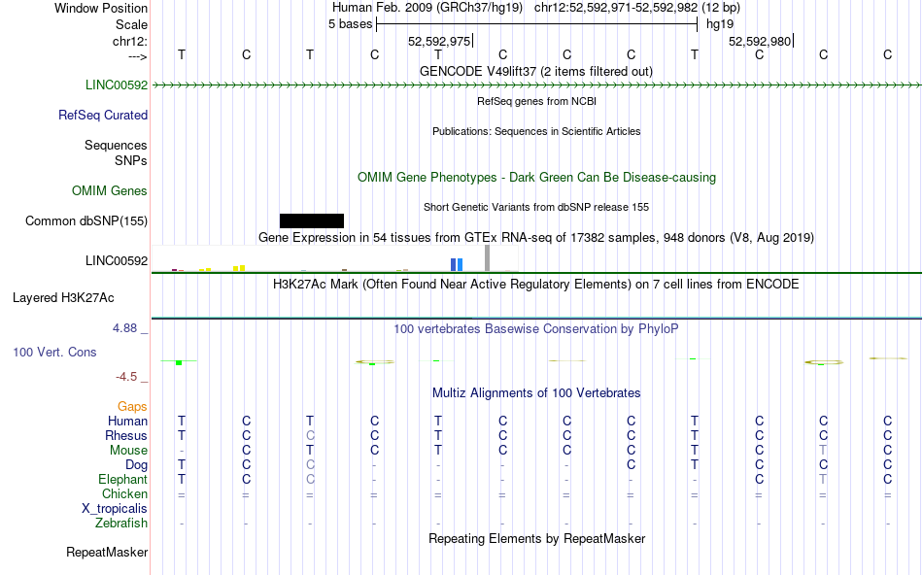Click the OMIM Gene Phenotypes track title

click(x=536, y=177)
